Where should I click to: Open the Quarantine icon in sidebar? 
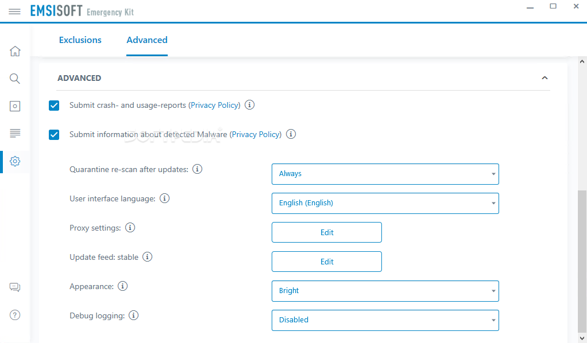pyautogui.click(x=15, y=106)
